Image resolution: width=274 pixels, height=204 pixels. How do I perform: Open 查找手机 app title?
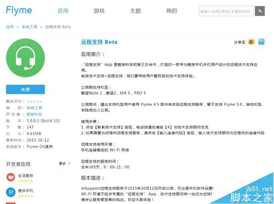tap(26, 191)
